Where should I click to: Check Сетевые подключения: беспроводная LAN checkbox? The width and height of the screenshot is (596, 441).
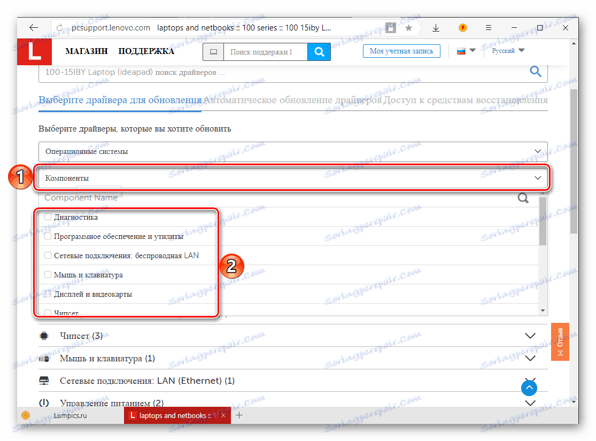tap(48, 255)
